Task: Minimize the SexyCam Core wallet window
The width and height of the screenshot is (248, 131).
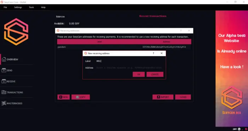Action: point(227,2)
